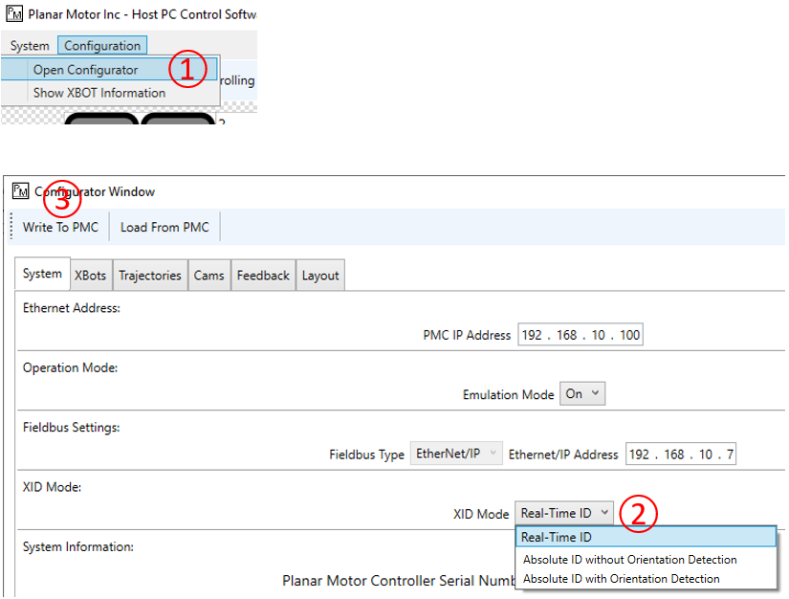The height and width of the screenshot is (599, 789).
Task: Click the PMC IP Address field
Action: tap(581, 335)
